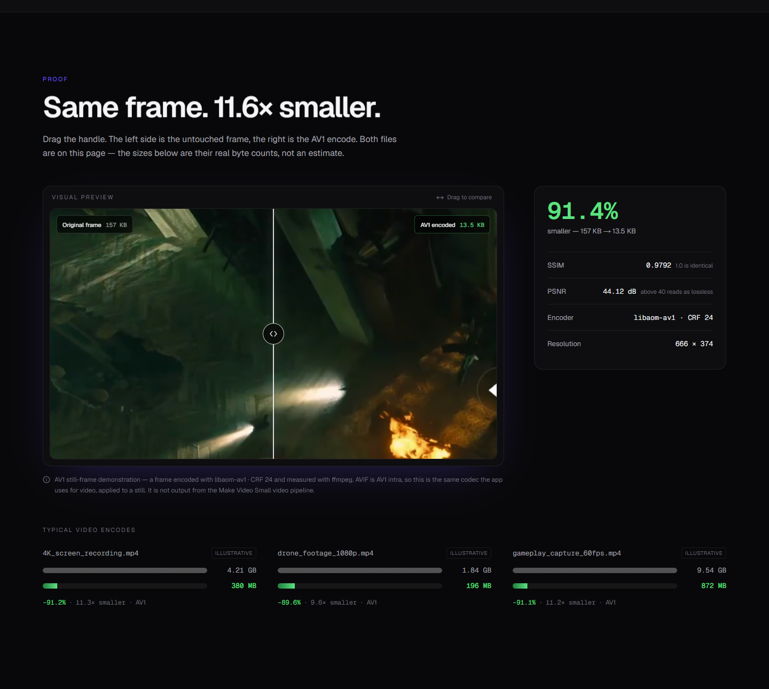Click the Original frame 157 KB badge
The image size is (769, 689).
click(x=95, y=225)
